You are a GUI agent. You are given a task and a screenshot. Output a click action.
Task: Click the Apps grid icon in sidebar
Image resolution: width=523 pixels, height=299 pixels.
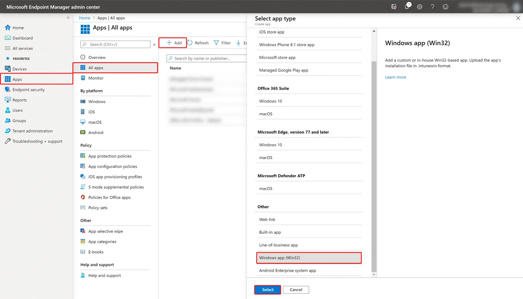[x=7, y=79]
